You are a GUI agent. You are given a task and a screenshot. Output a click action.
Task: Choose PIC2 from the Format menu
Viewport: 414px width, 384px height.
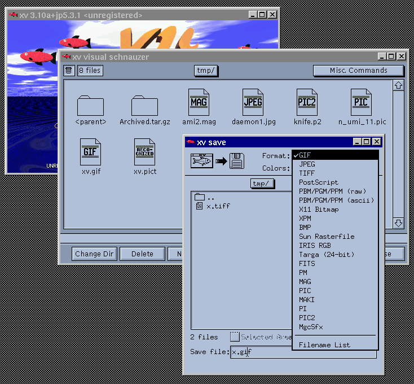336,318
